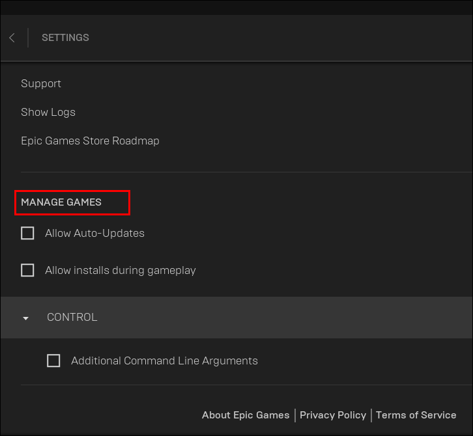
Task: Select the MANAGE GAMES section heading
Action: tap(61, 202)
